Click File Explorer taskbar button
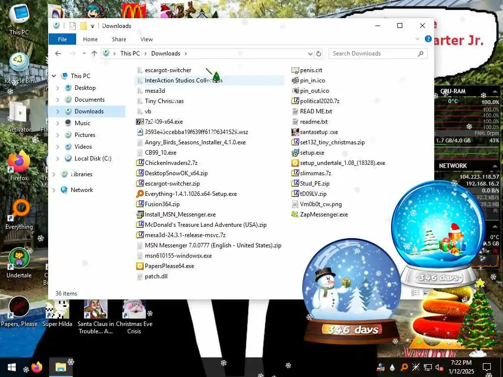503x377 pixels. tap(60, 367)
